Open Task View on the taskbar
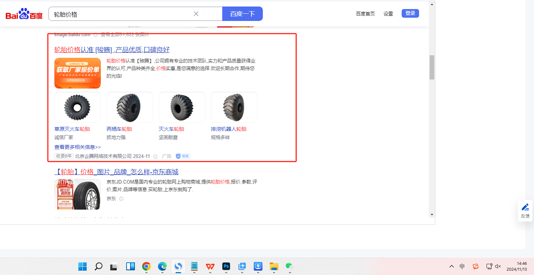The image size is (534, 275). (x=114, y=266)
